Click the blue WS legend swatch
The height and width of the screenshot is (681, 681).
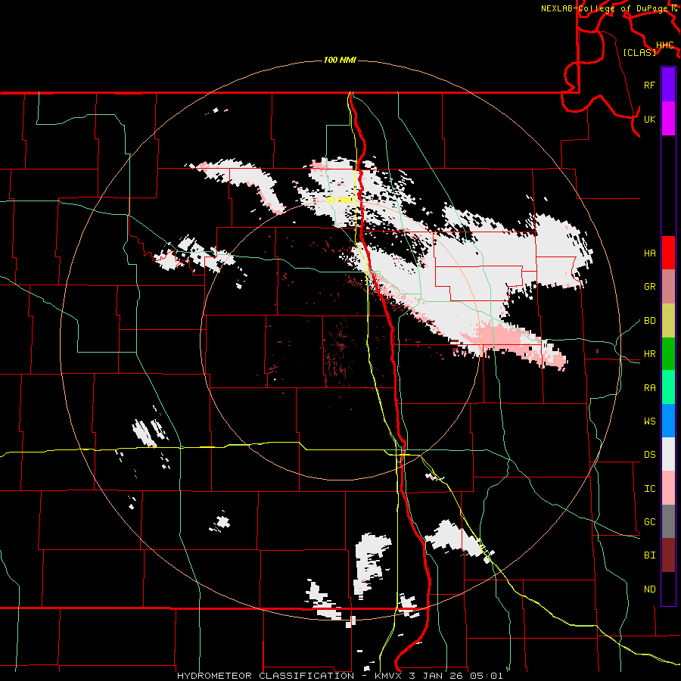pyautogui.click(x=668, y=421)
